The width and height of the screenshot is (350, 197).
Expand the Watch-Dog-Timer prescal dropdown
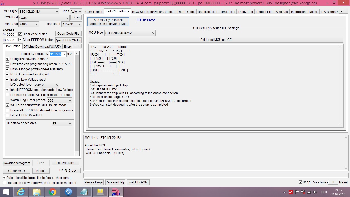click(x=59, y=100)
